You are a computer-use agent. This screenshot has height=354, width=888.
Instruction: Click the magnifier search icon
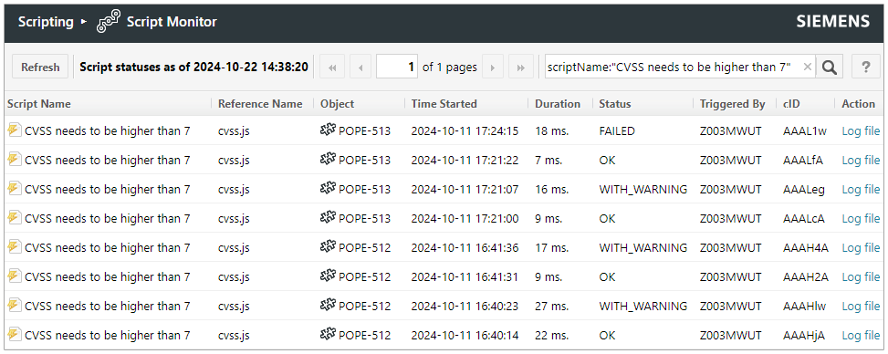pyautogui.click(x=830, y=68)
